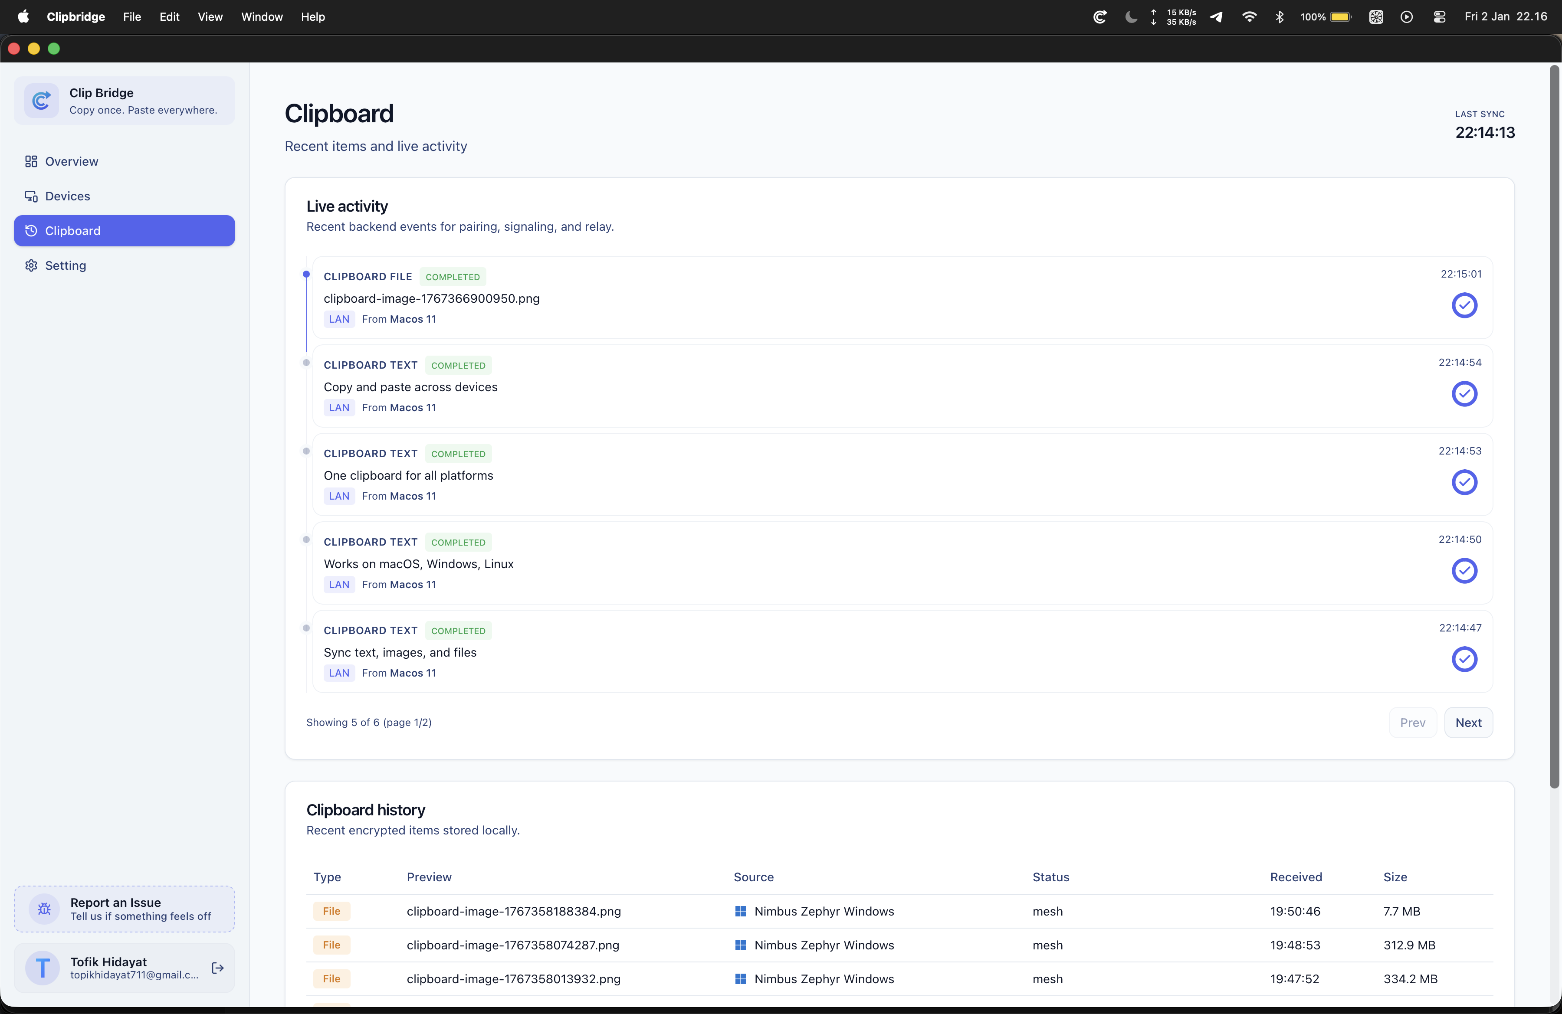Screen dimensions: 1562x1014
Task: Click the checkmark status icon on clipboard-image-1767366900950.png event
Action: 1464,305
